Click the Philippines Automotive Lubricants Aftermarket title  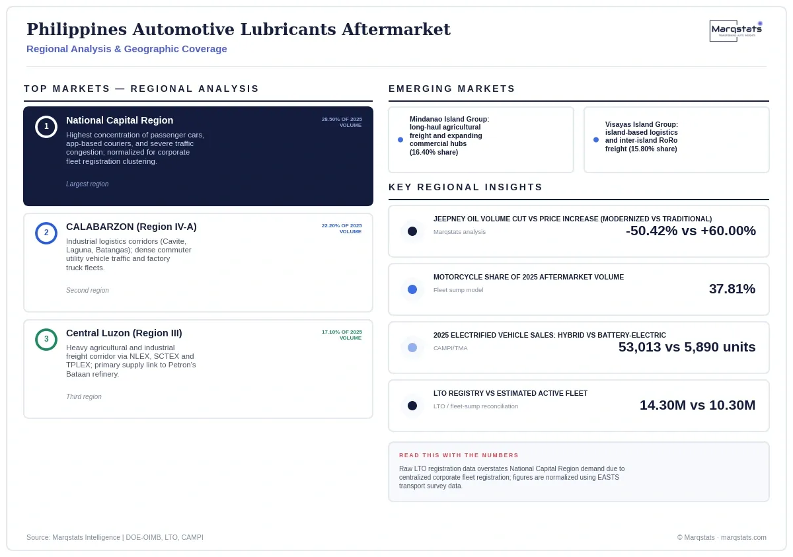(x=239, y=30)
